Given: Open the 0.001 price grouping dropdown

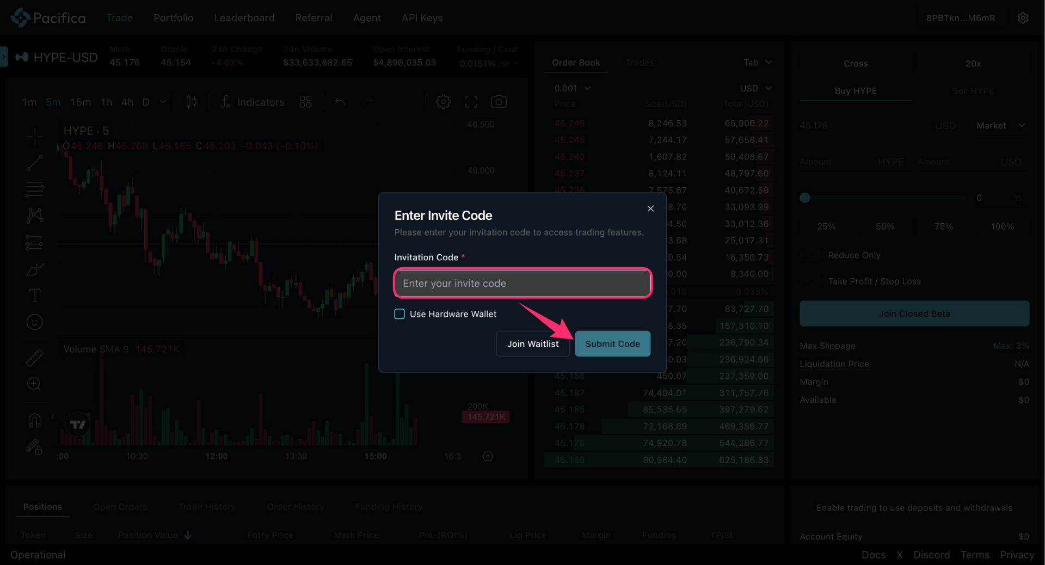Looking at the screenshot, I should 572,88.
